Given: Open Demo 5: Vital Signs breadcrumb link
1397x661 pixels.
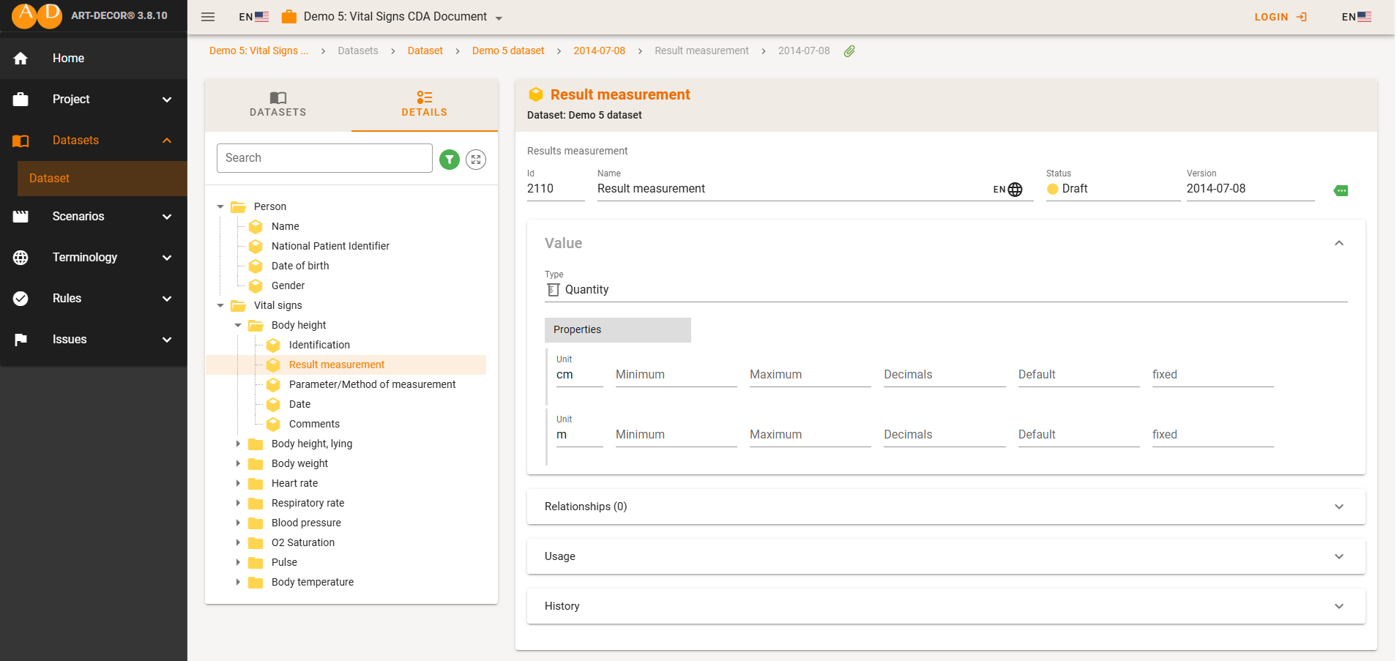Looking at the screenshot, I should coord(258,51).
